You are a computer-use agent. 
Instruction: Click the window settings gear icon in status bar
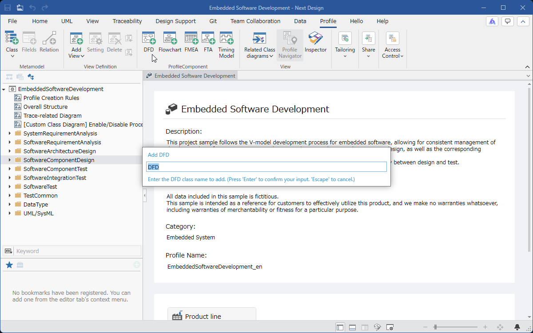tap(390, 327)
